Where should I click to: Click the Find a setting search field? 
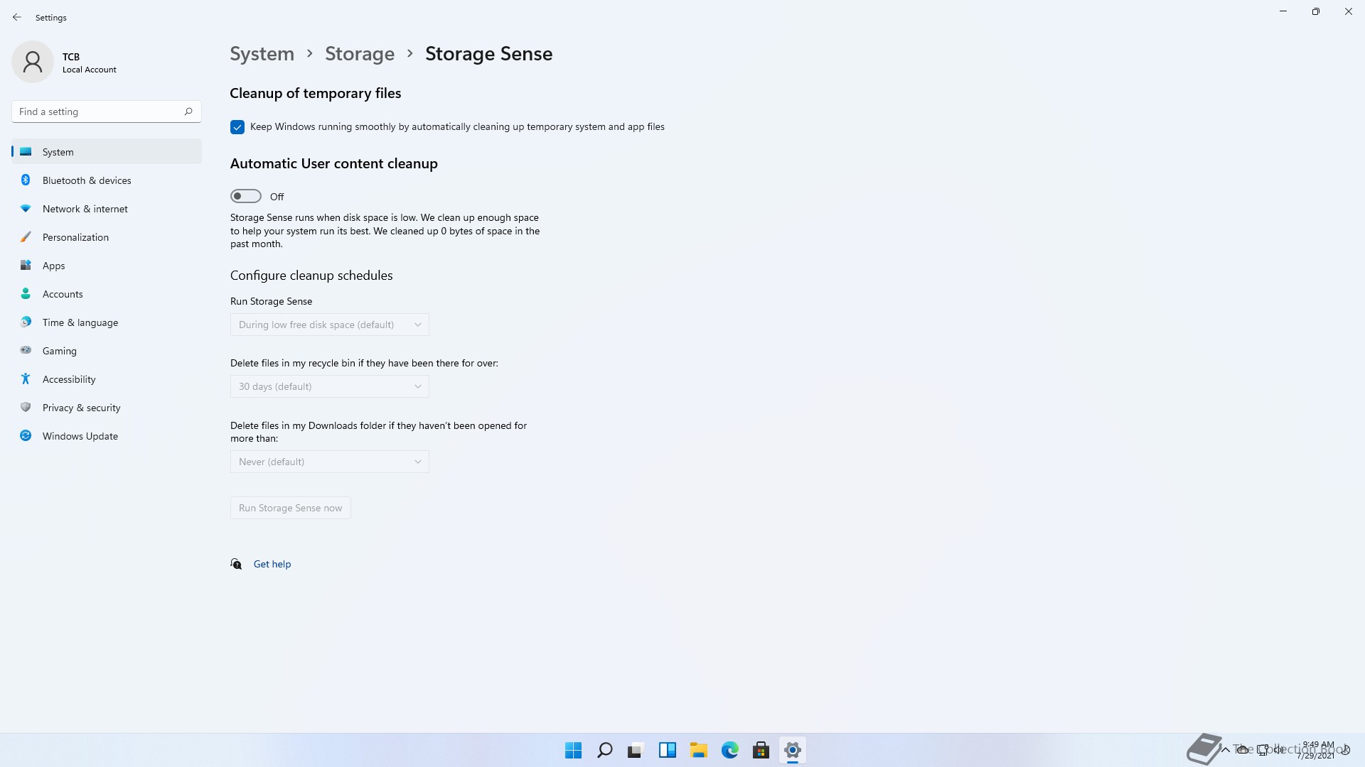pos(107,111)
